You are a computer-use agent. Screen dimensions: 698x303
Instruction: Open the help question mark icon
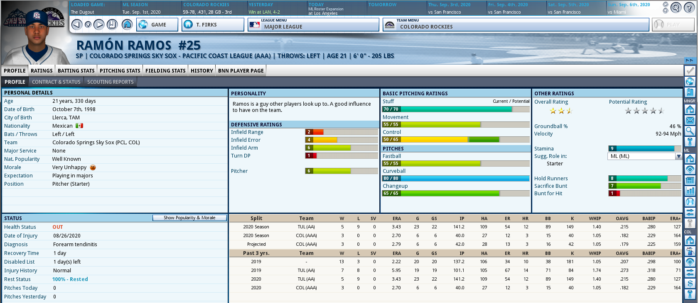688,7
